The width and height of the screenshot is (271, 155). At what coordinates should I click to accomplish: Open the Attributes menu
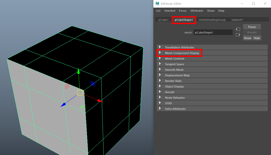pos(197,11)
